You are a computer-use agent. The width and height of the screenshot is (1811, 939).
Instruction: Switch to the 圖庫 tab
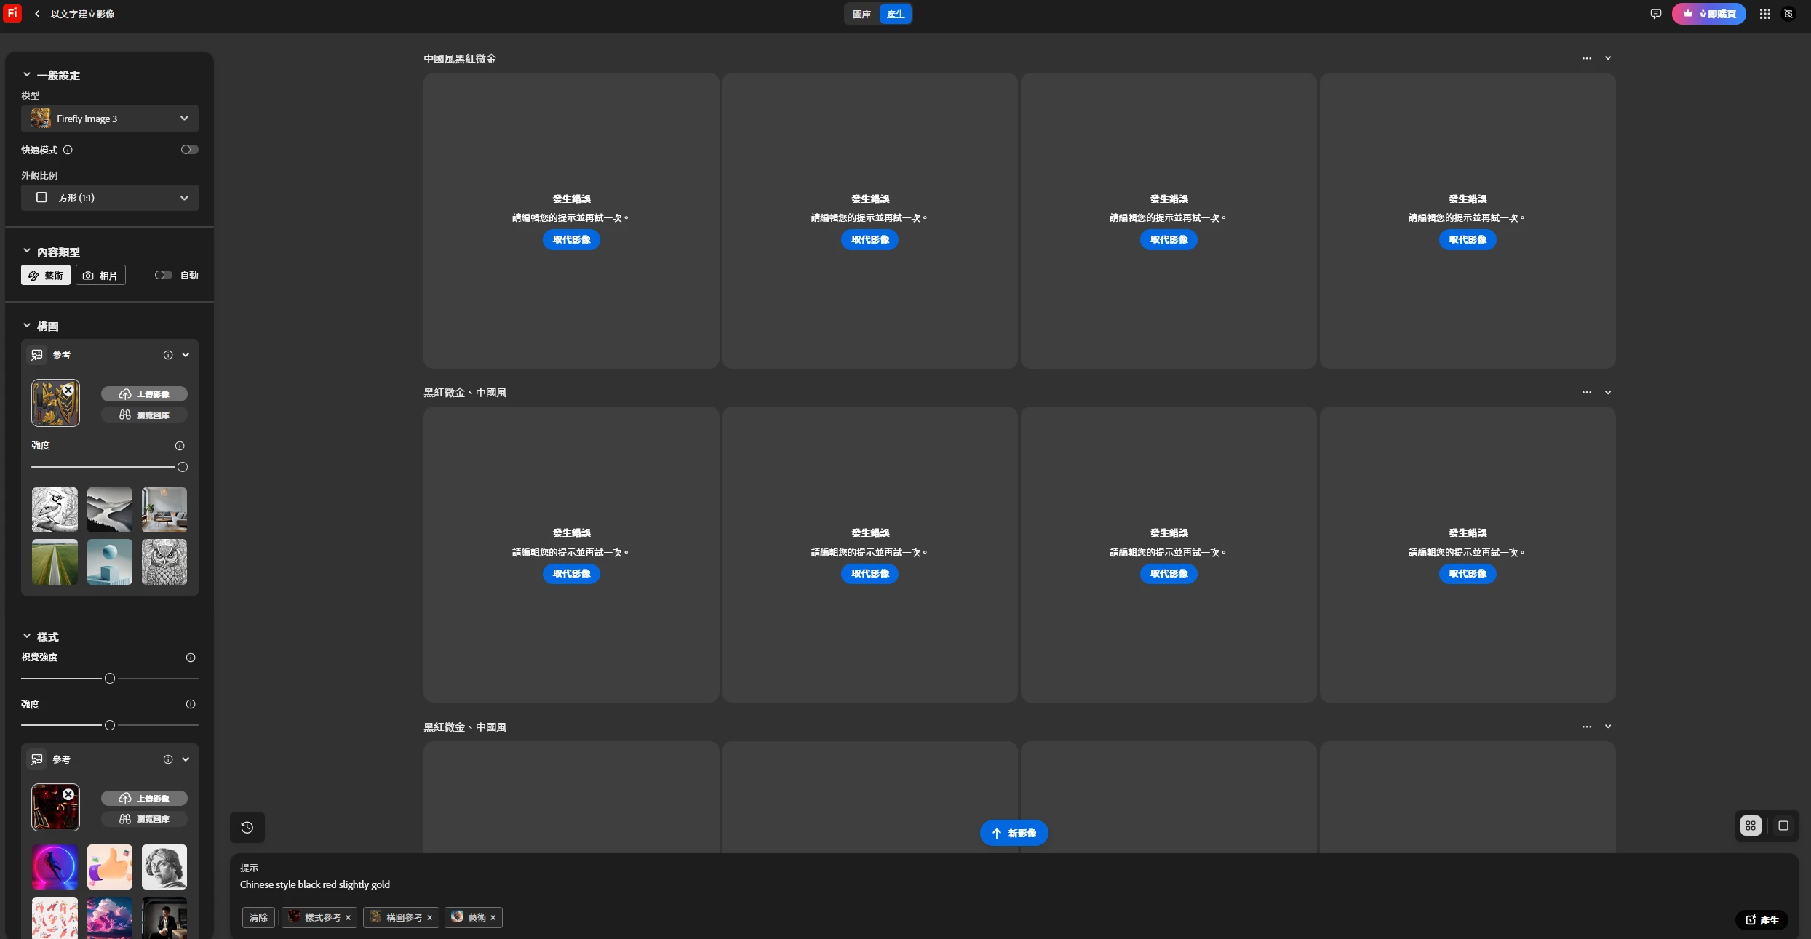pos(861,14)
